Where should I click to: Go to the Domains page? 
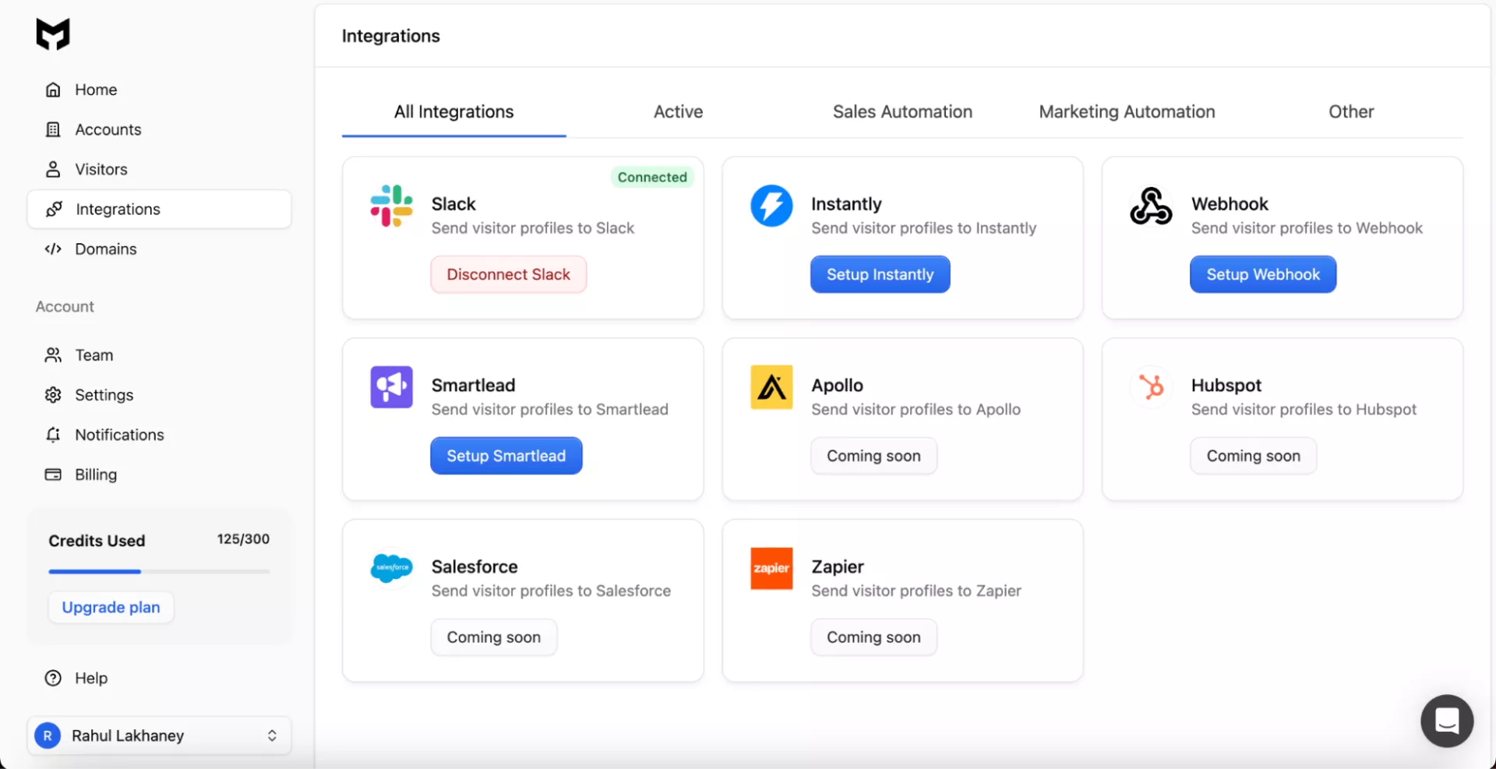tap(105, 249)
